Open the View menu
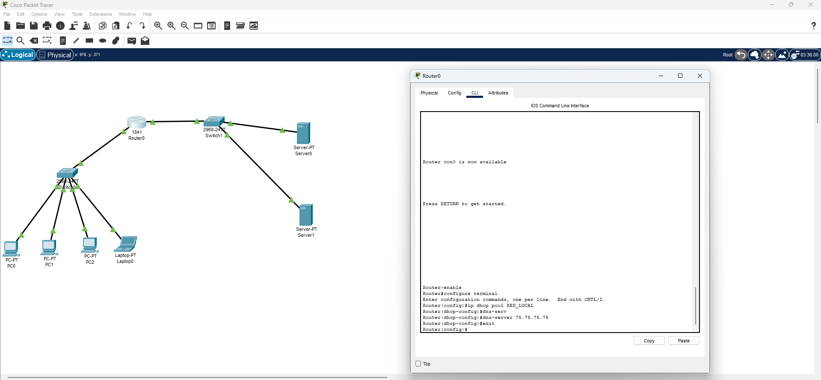The width and height of the screenshot is (821, 380). (x=59, y=14)
